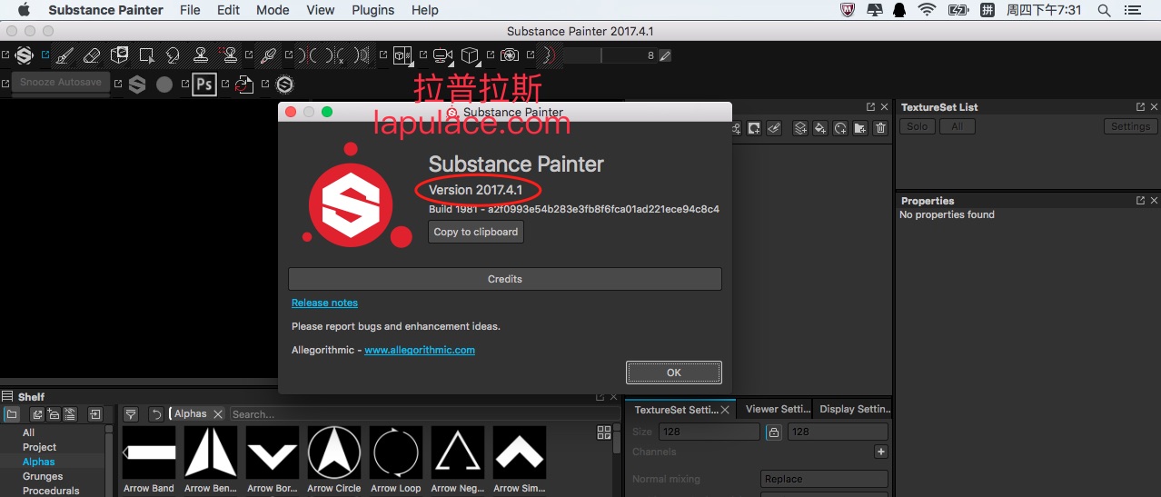Remove the Alphas filter tag
1161x497 pixels.
coord(218,414)
